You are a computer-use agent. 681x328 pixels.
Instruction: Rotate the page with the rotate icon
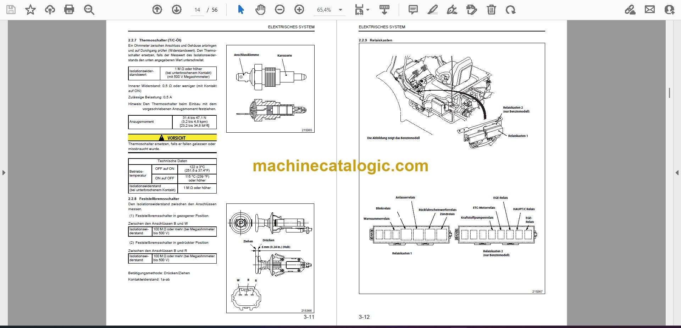tap(511, 10)
